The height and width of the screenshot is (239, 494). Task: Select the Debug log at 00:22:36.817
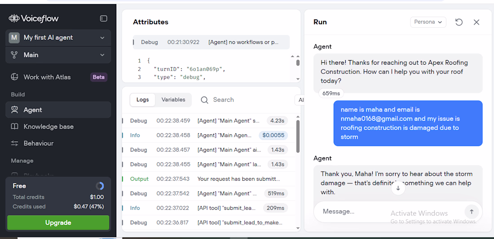(209, 223)
